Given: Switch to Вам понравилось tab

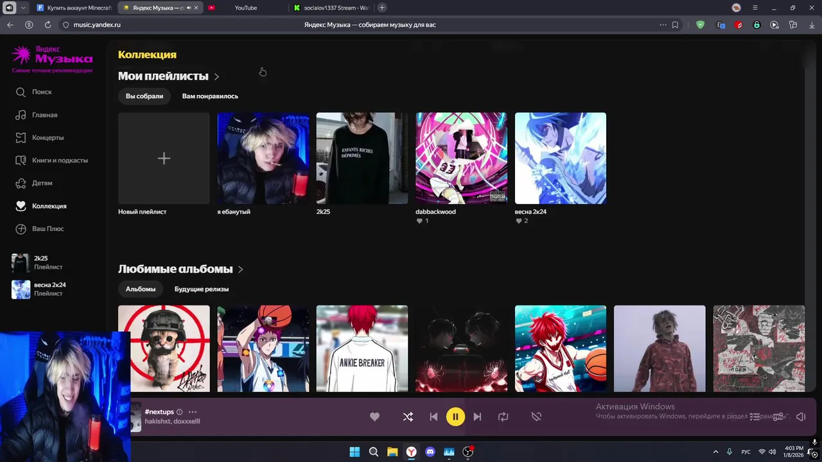Looking at the screenshot, I should click(x=210, y=96).
